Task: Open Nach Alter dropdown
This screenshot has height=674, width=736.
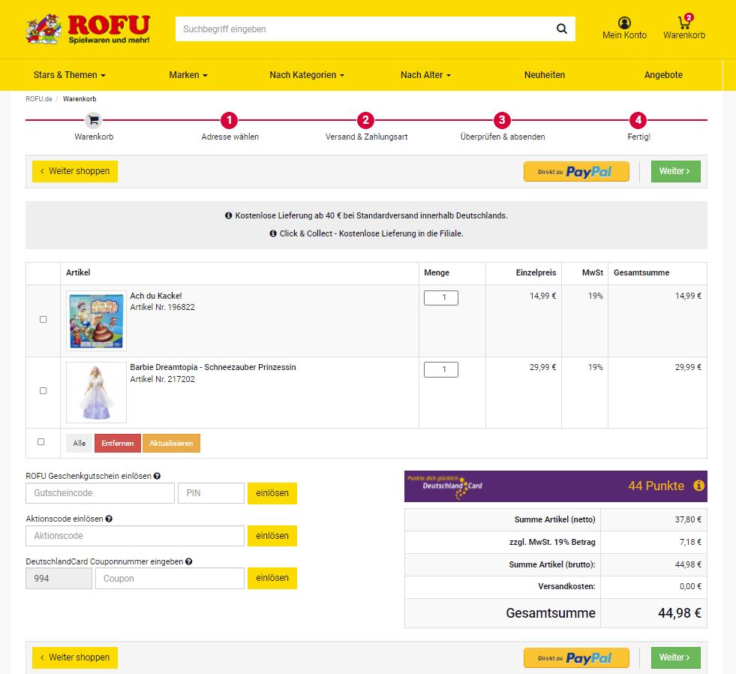Action: click(425, 75)
